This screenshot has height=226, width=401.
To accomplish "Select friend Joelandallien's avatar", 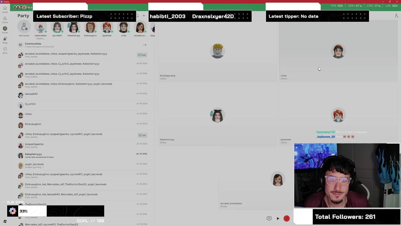I will click(x=40, y=28).
